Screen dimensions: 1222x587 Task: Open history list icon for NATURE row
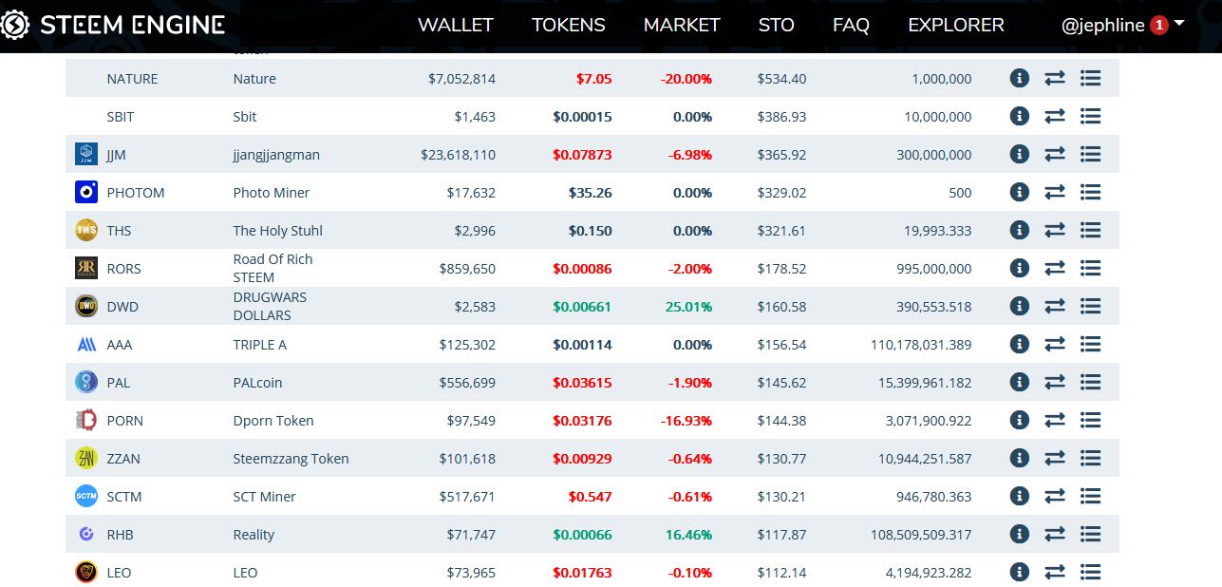coord(1090,78)
